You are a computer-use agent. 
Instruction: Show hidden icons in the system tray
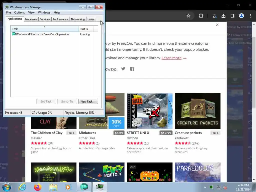205,187
